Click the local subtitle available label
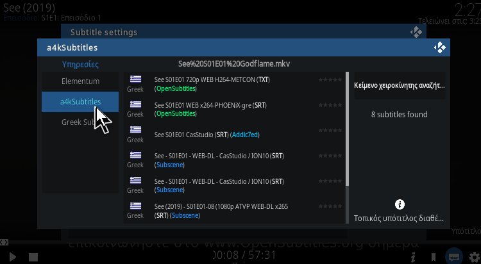The image size is (481, 264). click(x=399, y=219)
